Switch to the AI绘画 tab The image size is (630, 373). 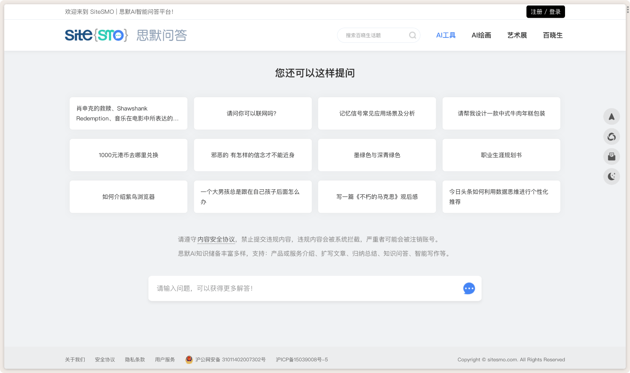click(x=481, y=35)
